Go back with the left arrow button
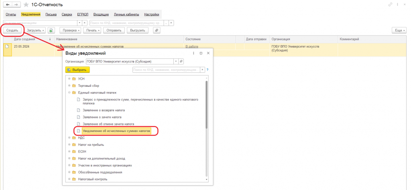Screen dimensions: 411x190 point(8,5)
